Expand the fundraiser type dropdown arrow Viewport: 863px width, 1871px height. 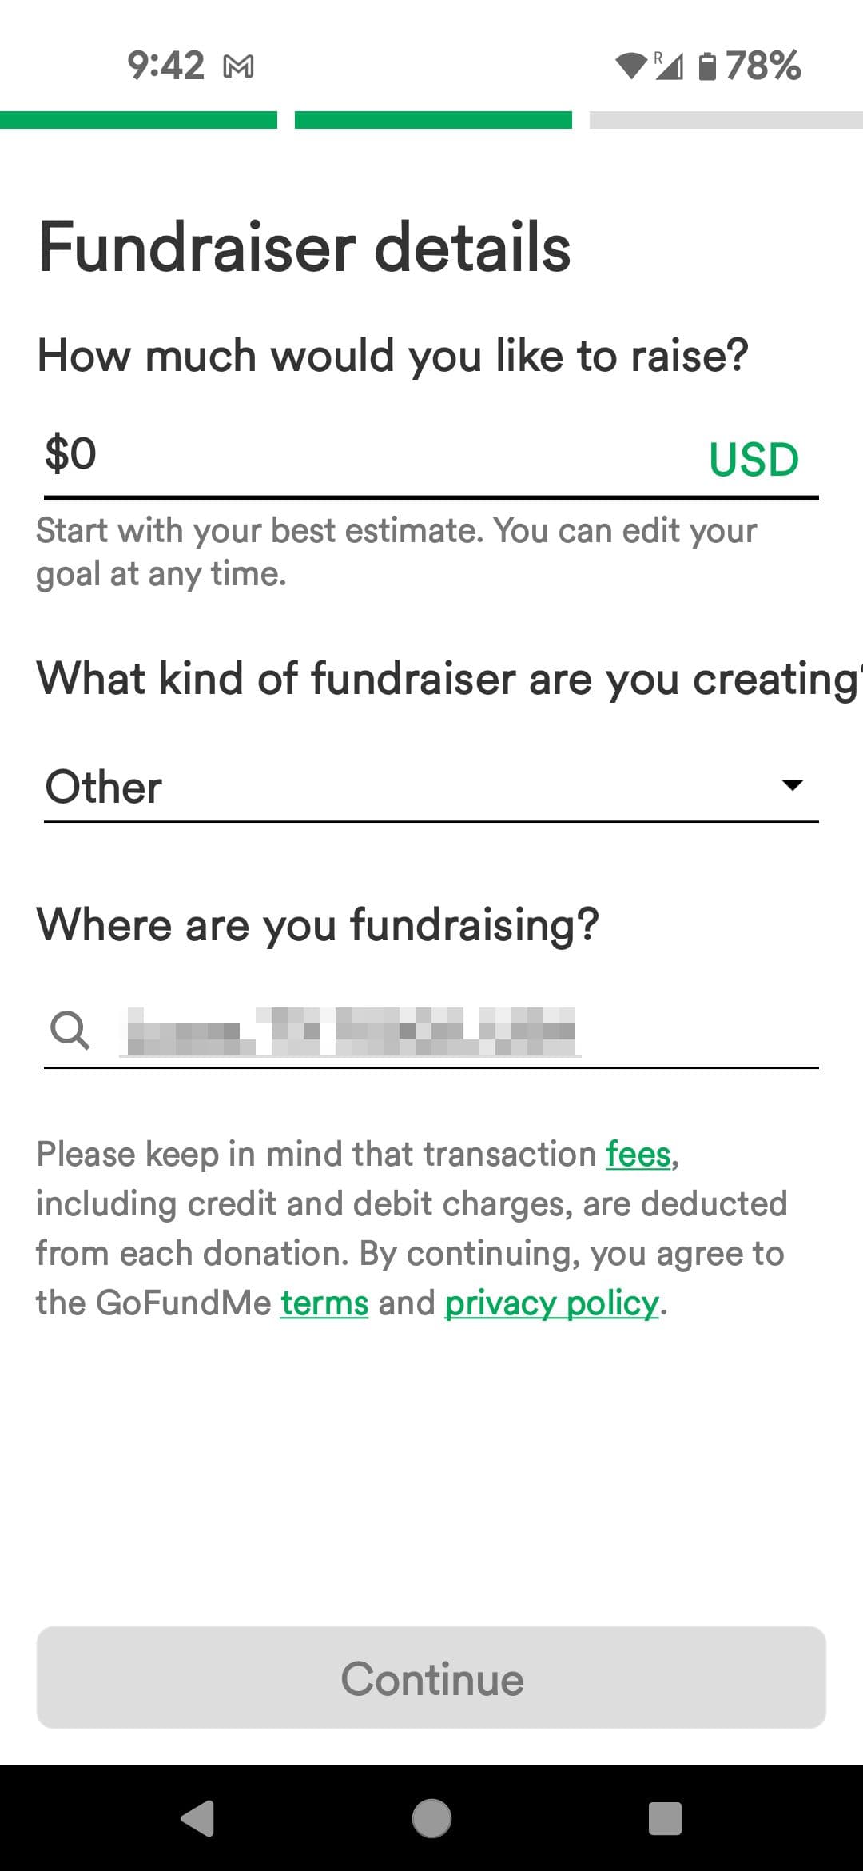click(x=792, y=785)
